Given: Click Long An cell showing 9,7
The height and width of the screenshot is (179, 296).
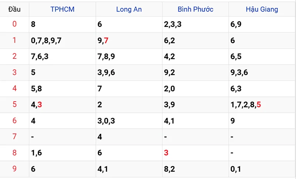Looking at the screenshot, I should [103, 40].
